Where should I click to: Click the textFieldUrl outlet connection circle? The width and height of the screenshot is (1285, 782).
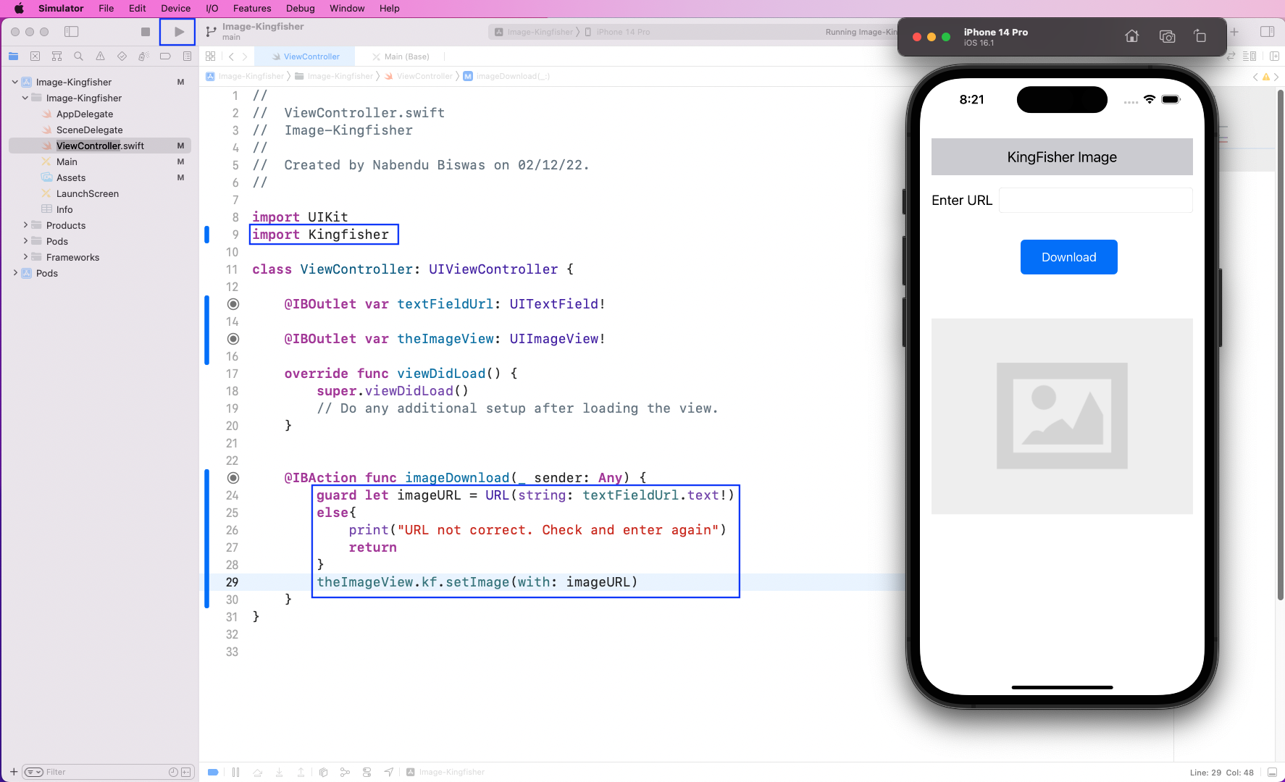coord(233,304)
